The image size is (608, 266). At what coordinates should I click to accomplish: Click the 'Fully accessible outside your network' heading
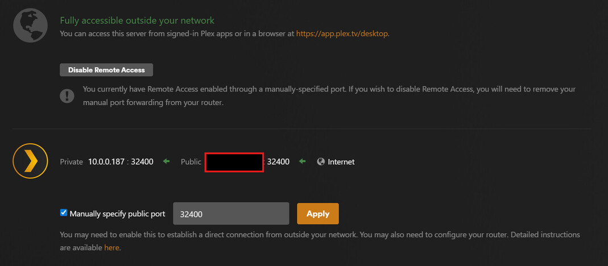[137, 21]
